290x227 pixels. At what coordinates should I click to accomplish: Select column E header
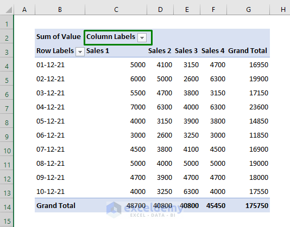coord(187,9)
